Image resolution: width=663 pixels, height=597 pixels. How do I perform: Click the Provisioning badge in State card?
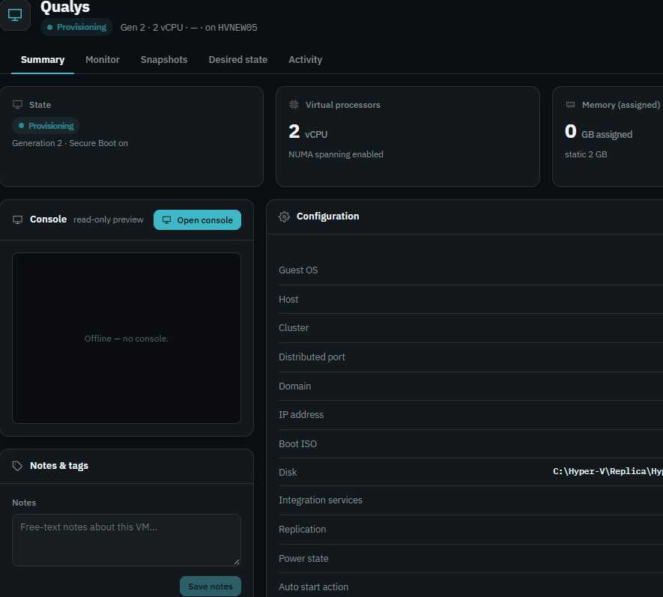pos(46,126)
